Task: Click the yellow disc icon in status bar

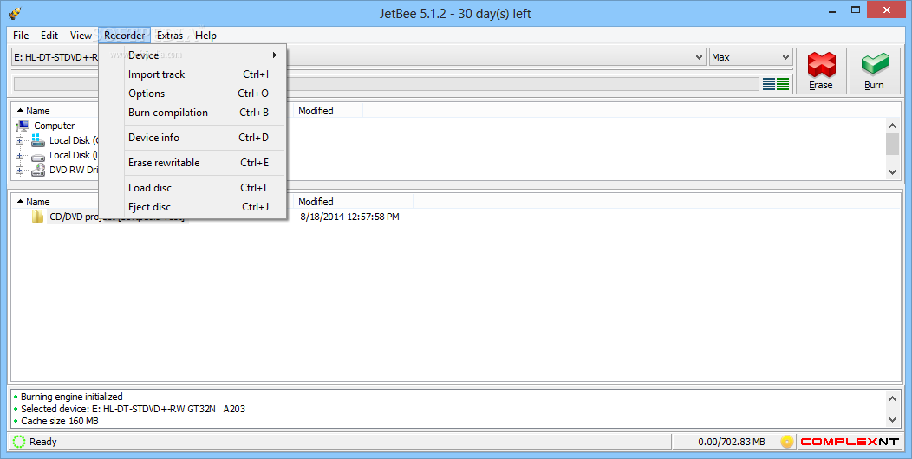Action: [787, 443]
